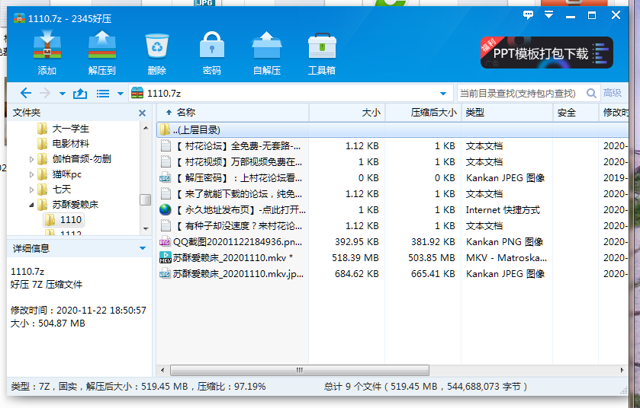Viewport: 640px width, 408px height.
Task: Expand the 猫咪pc folder node
Action: [x=32, y=174]
